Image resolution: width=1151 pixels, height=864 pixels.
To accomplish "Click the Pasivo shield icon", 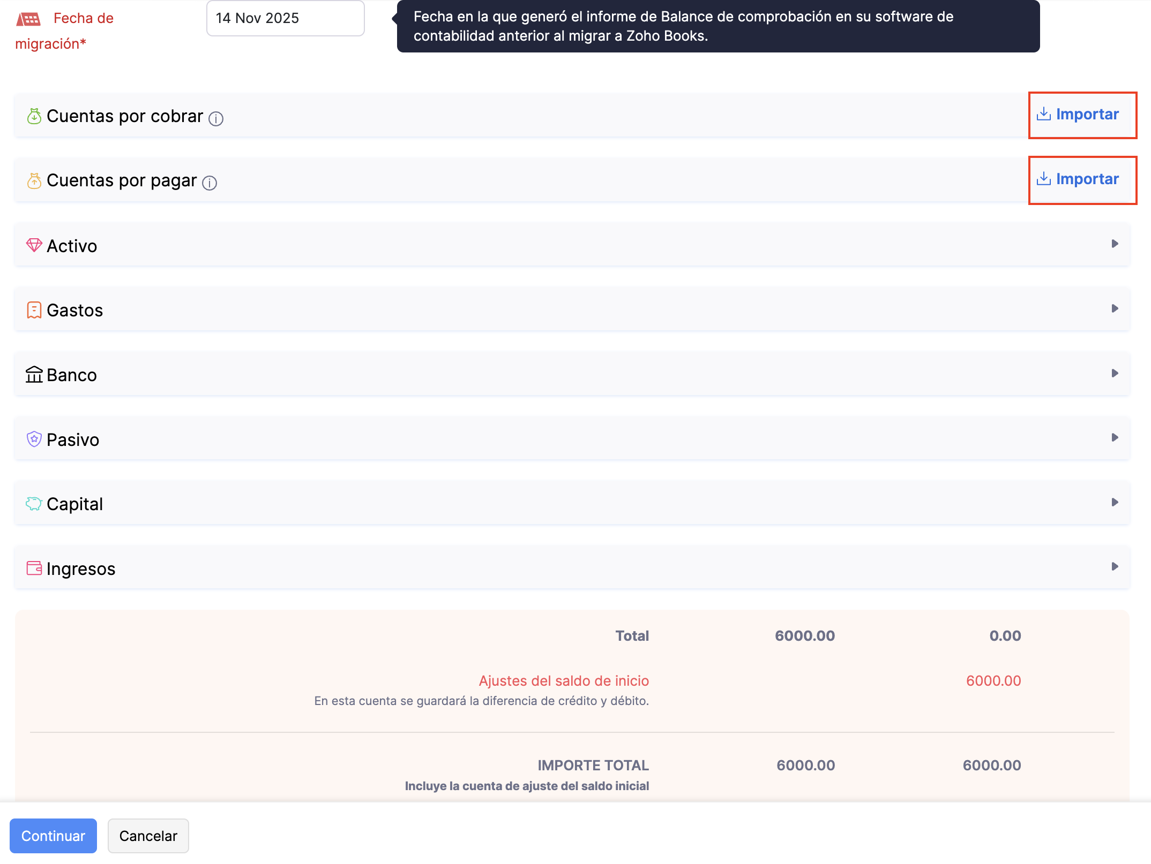I will [x=34, y=439].
